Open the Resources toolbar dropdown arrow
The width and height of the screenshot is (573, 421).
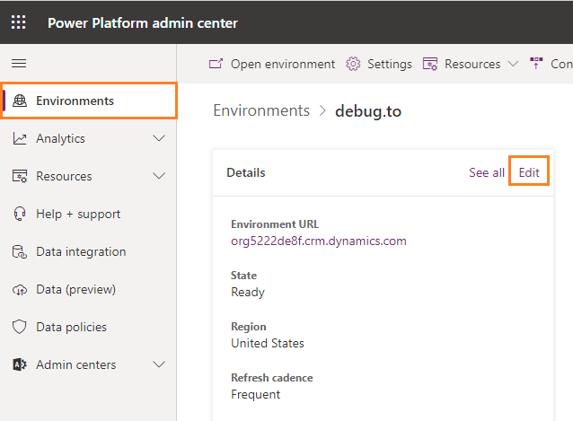point(514,64)
